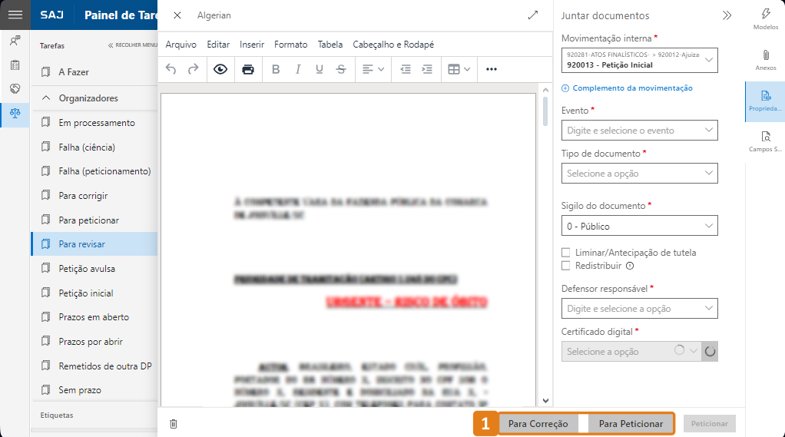Open the Campos search panel
785x437 pixels.
tap(766, 141)
